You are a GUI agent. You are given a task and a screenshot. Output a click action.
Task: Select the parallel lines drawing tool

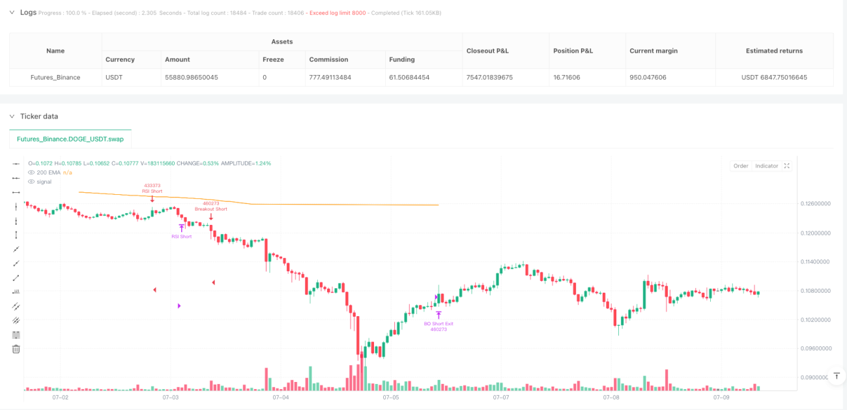pyautogui.click(x=16, y=306)
